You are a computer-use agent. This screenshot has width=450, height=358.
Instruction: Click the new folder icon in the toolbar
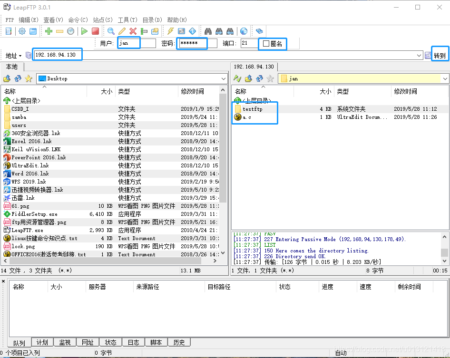click(x=155, y=31)
